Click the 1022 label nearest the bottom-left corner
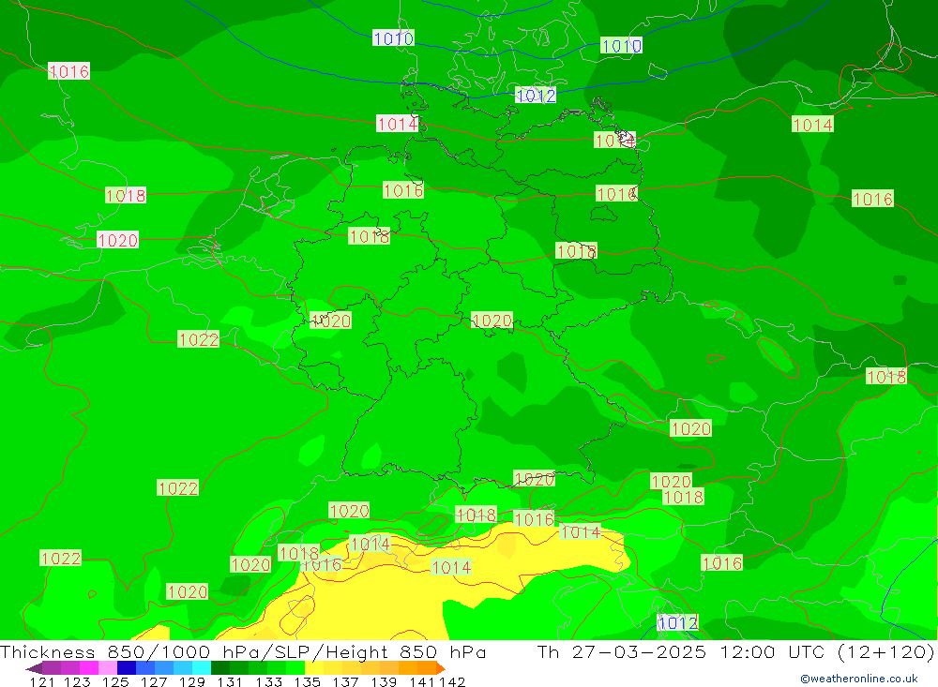The height and width of the screenshot is (687, 938). [x=60, y=558]
